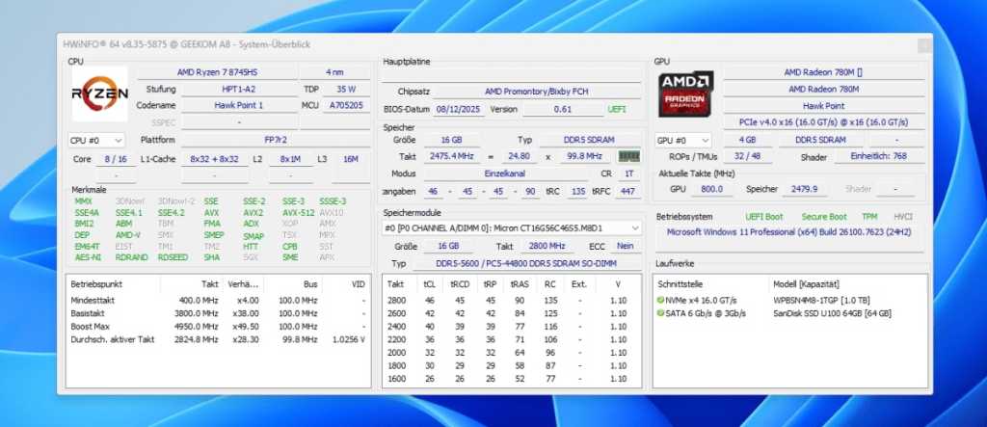Screen dimensions: 987x427
Task: Open the GPU #0 selector dropdown
Action: pyautogui.click(x=683, y=140)
